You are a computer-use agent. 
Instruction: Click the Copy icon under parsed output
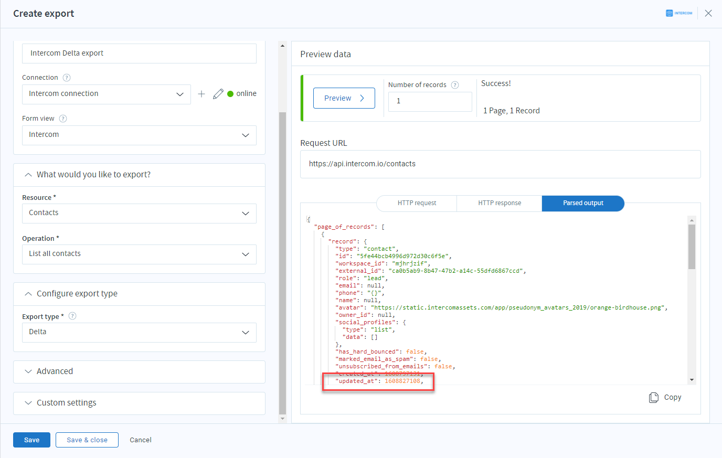click(654, 398)
